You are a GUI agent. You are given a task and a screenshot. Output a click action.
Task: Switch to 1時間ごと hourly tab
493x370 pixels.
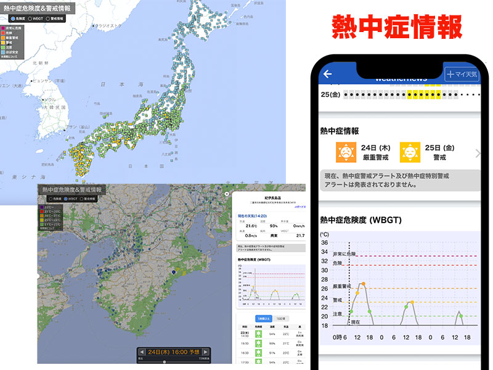coord(262,317)
